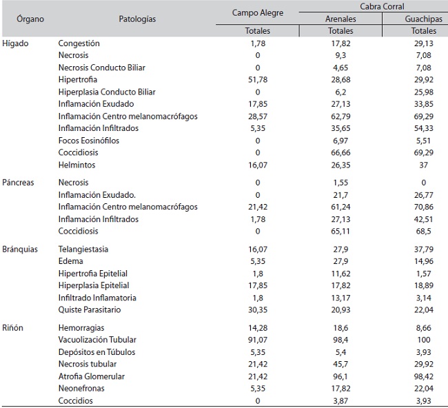Click the 'Páncreas' organ row label
The width and height of the screenshot is (448, 408).
(19, 183)
